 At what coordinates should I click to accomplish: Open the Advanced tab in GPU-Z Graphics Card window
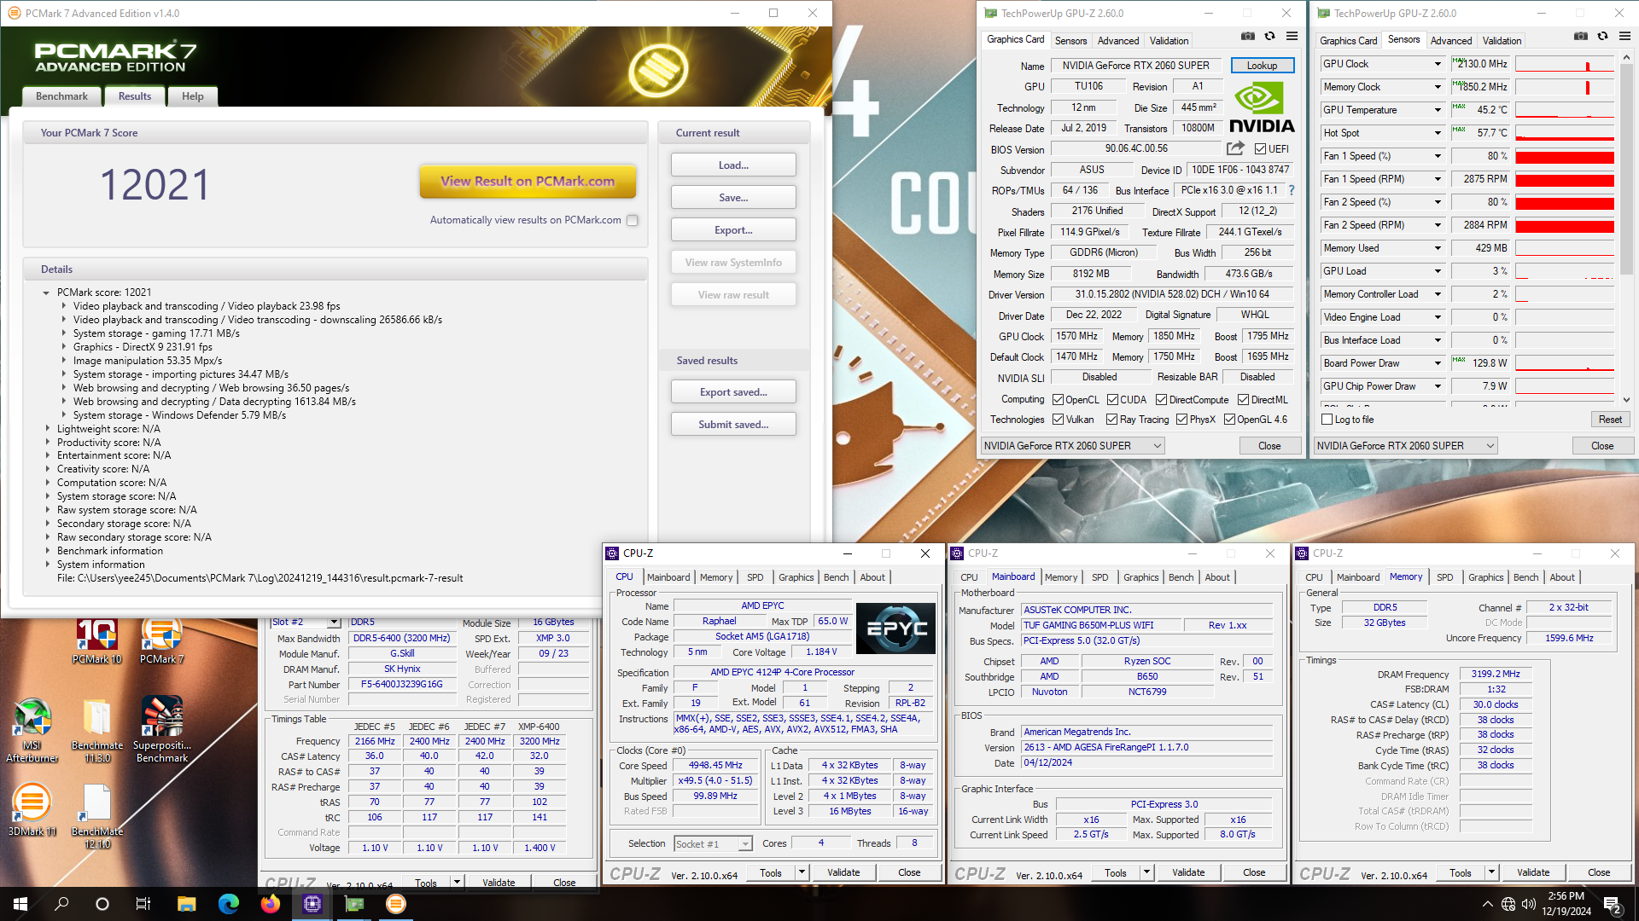coord(1118,40)
